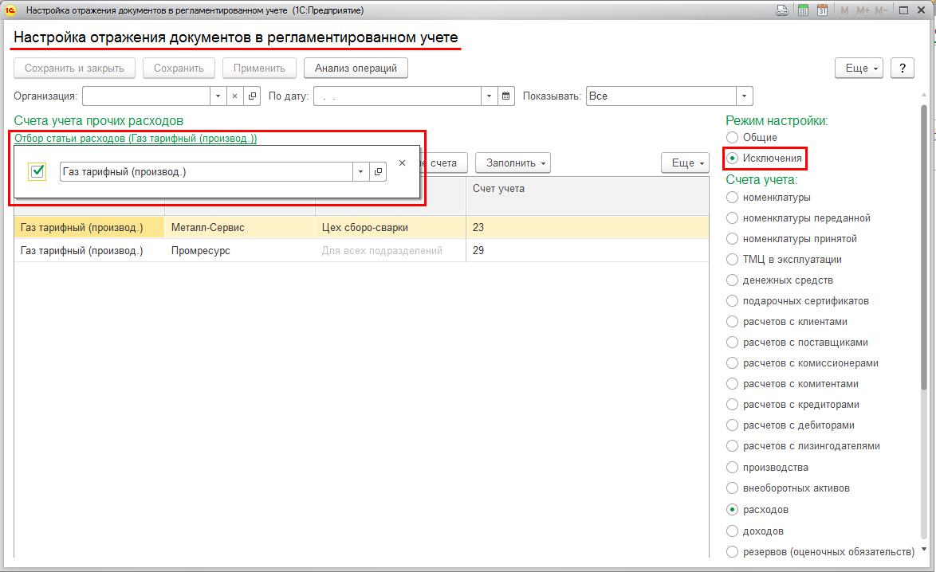Click the Отбор статьи расходов link

click(x=136, y=139)
